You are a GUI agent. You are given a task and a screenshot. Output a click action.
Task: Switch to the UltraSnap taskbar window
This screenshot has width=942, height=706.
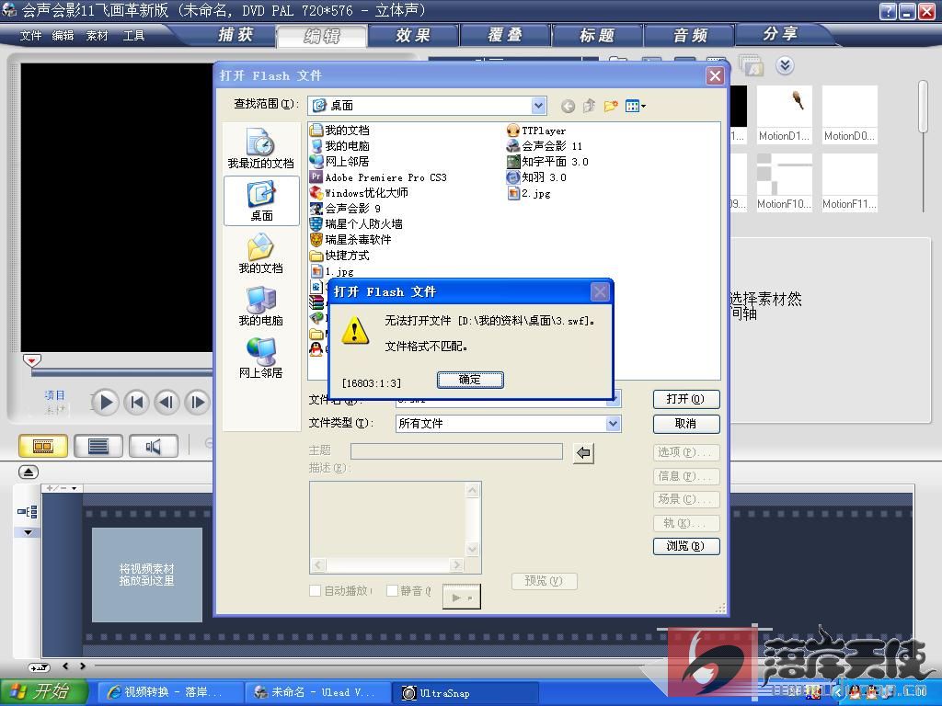coord(463,693)
